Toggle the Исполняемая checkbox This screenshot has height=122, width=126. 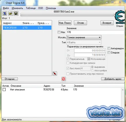pyautogui.click(x=89, y=59)
